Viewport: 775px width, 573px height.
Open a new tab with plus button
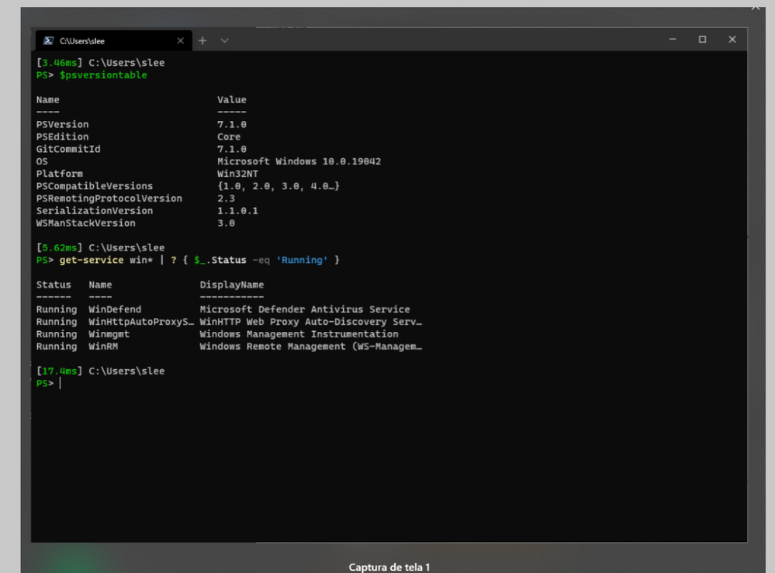point(202,41)
